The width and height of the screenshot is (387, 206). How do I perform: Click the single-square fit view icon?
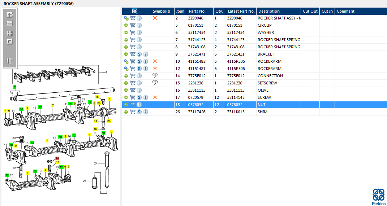pyautogui.click(x=10, y=42)
